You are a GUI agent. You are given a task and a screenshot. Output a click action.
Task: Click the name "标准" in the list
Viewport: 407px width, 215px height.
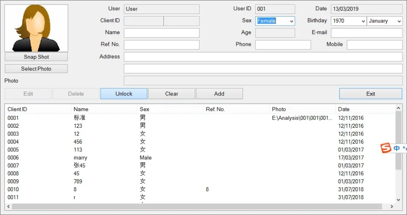[x=79, y=118]
